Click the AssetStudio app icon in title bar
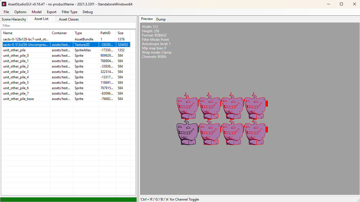The width and height of the screenshot is (360, 202). [4, 4]
